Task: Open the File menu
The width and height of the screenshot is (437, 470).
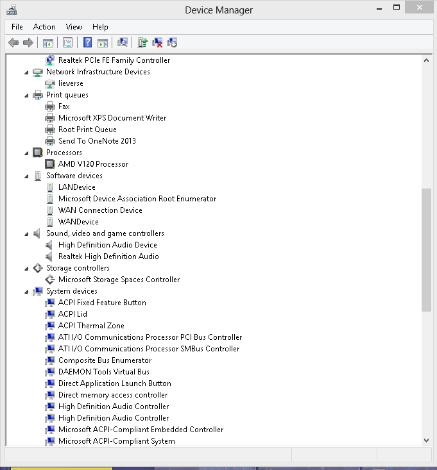Action: tap(17, 27)
